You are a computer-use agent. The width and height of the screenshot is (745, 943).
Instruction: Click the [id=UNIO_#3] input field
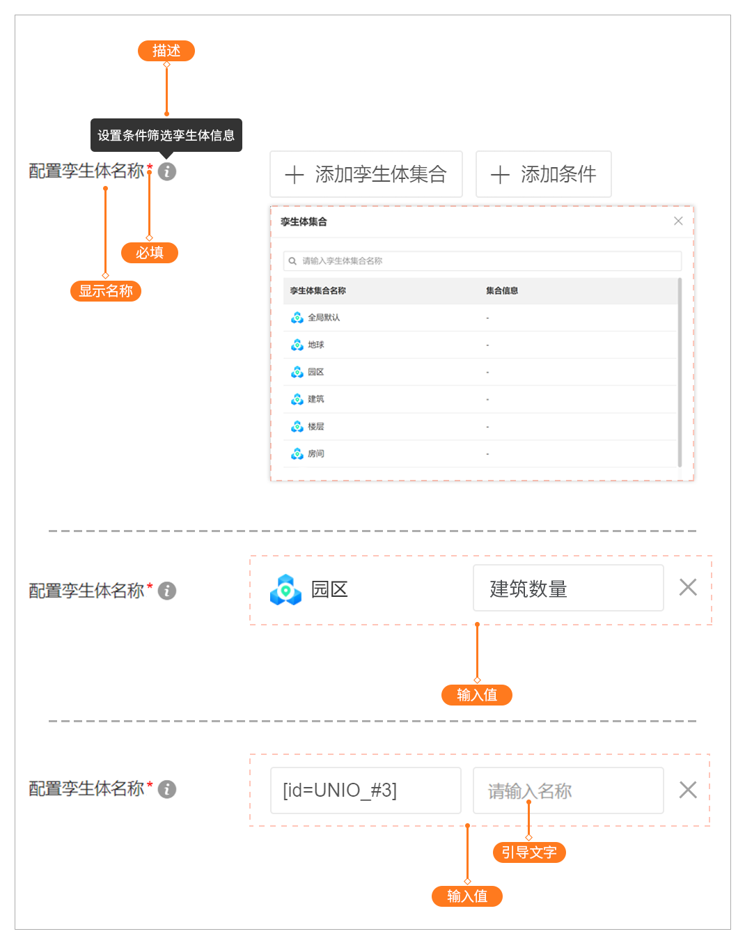[366, 790]
